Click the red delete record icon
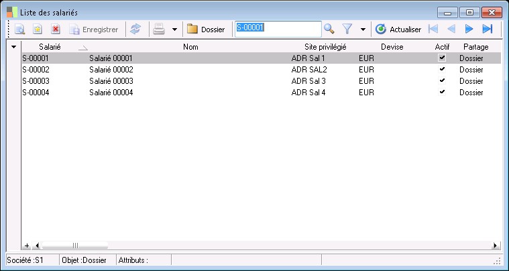The width and height of the screenshot is (509, 271). [x=56, y=29]
